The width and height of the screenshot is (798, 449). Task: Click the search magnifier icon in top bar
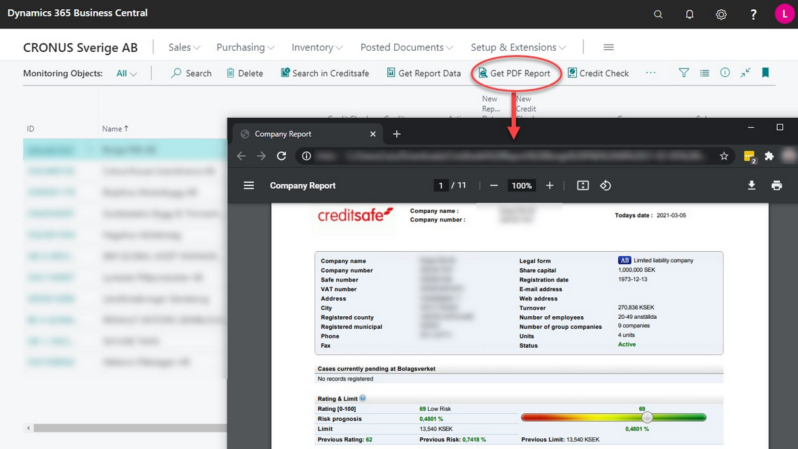click(x=658, y=14)
